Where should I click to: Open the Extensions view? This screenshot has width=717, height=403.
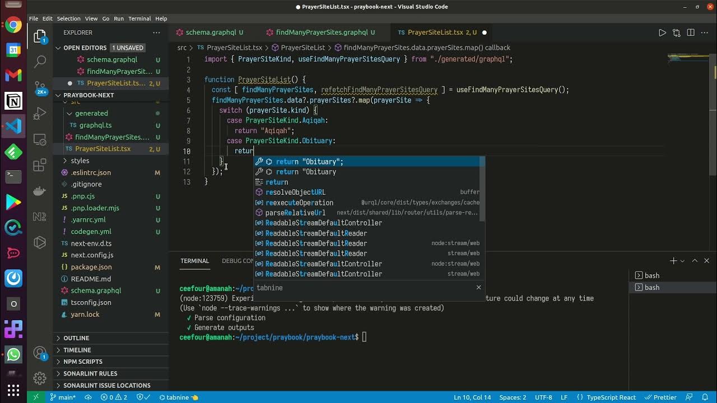pyautogui.click(x=40, y=165)
